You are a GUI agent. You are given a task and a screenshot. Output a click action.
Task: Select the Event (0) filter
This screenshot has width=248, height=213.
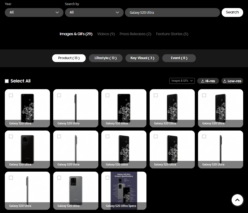coord(179,58)
